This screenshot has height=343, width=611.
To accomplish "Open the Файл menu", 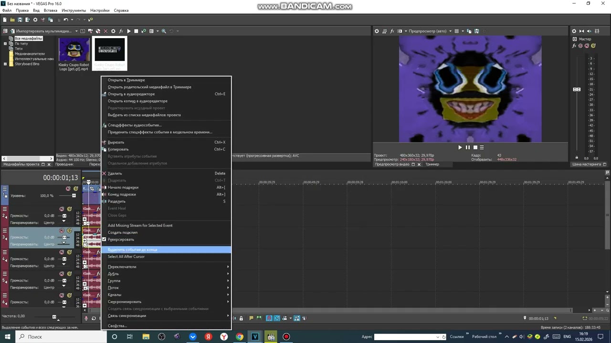I will pyautogui.click(x=7, y=10).
